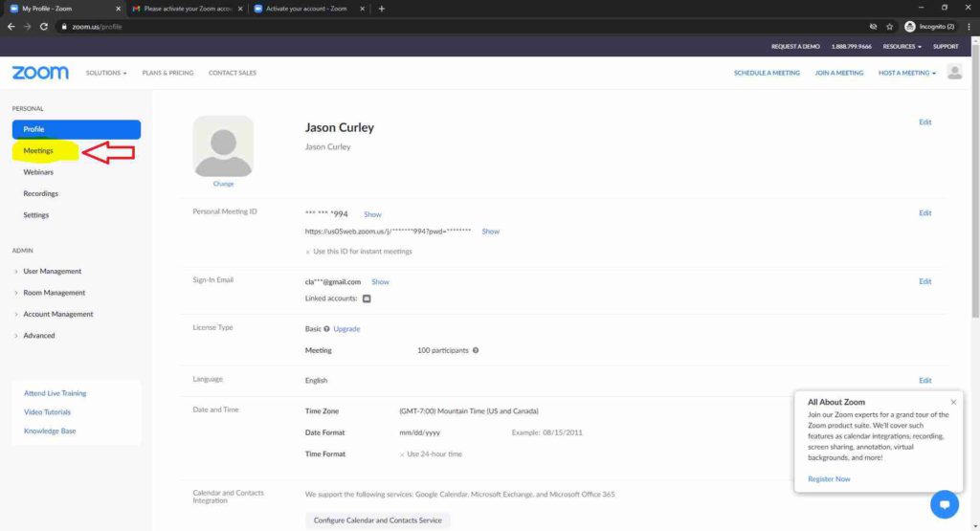
Task: Reload the page with the refresh icon
Action: pyautogui.click(x=44, y=26)
